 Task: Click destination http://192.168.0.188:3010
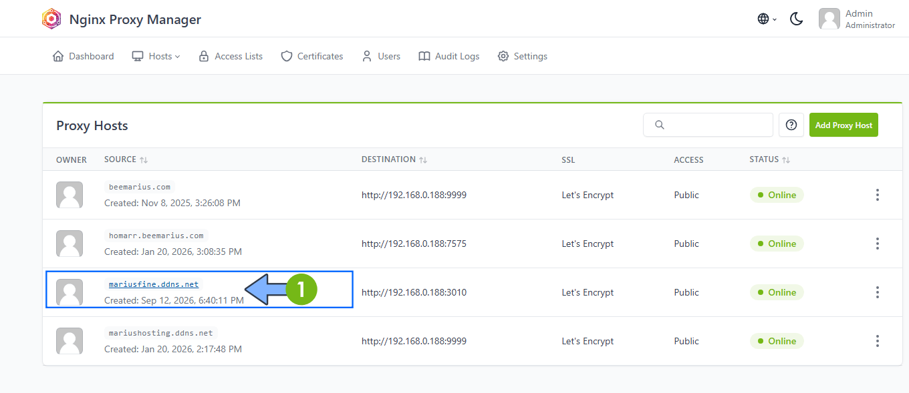(414, 292)
